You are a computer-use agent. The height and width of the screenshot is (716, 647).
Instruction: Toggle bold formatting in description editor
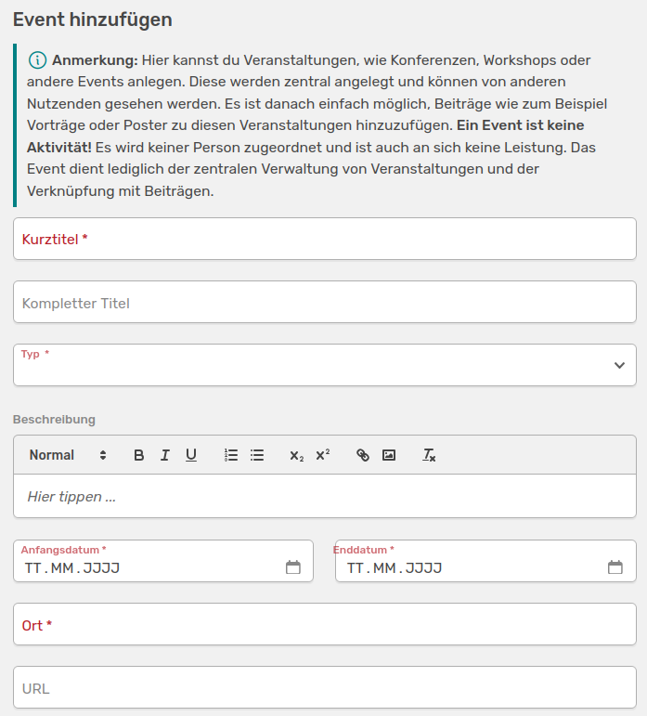tap(138, 455)
